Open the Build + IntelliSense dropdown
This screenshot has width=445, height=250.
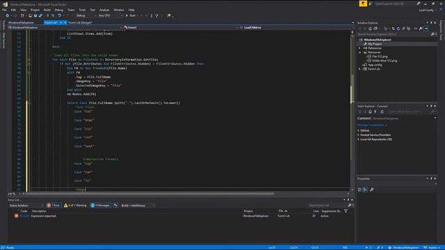(x=138, y=206)
